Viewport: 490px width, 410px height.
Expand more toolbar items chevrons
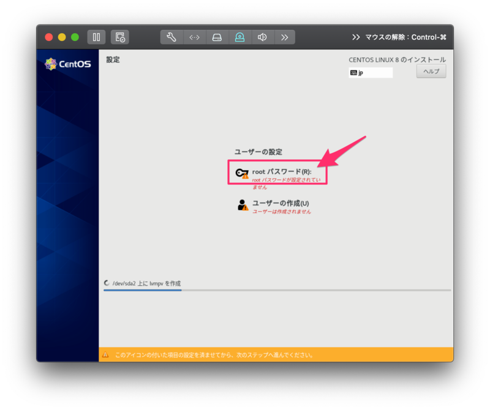(x=285, y=37)
